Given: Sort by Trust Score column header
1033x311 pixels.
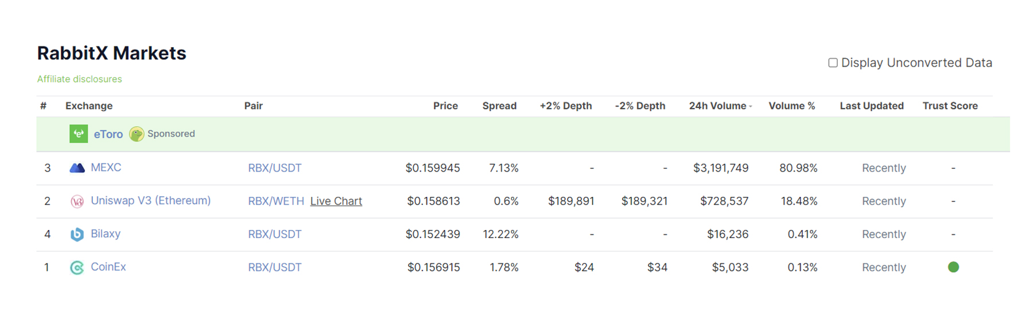Looking at the screenshot, I should pyautogui.click(x=950, y=106).
